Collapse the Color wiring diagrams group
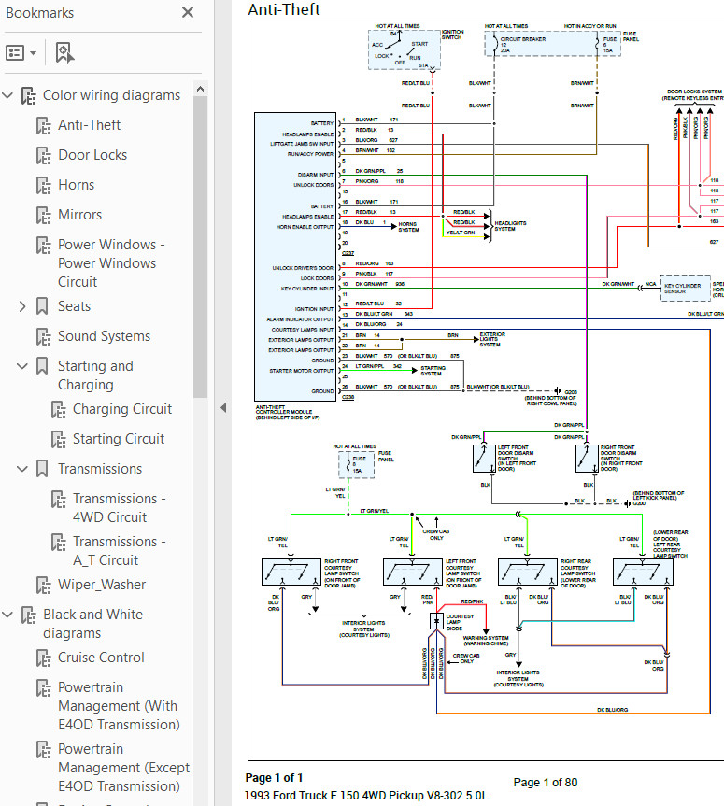 coord(7,95)
